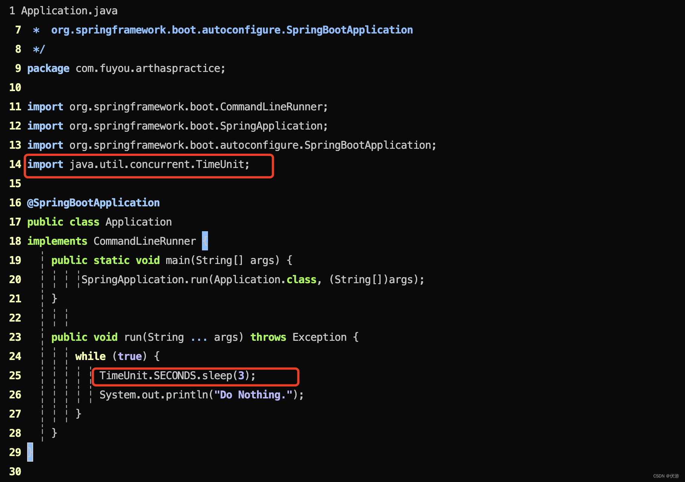This screenshot has height=482, width=685.
Task: Click the Application class name on line 17
Action: pos(139,222)
